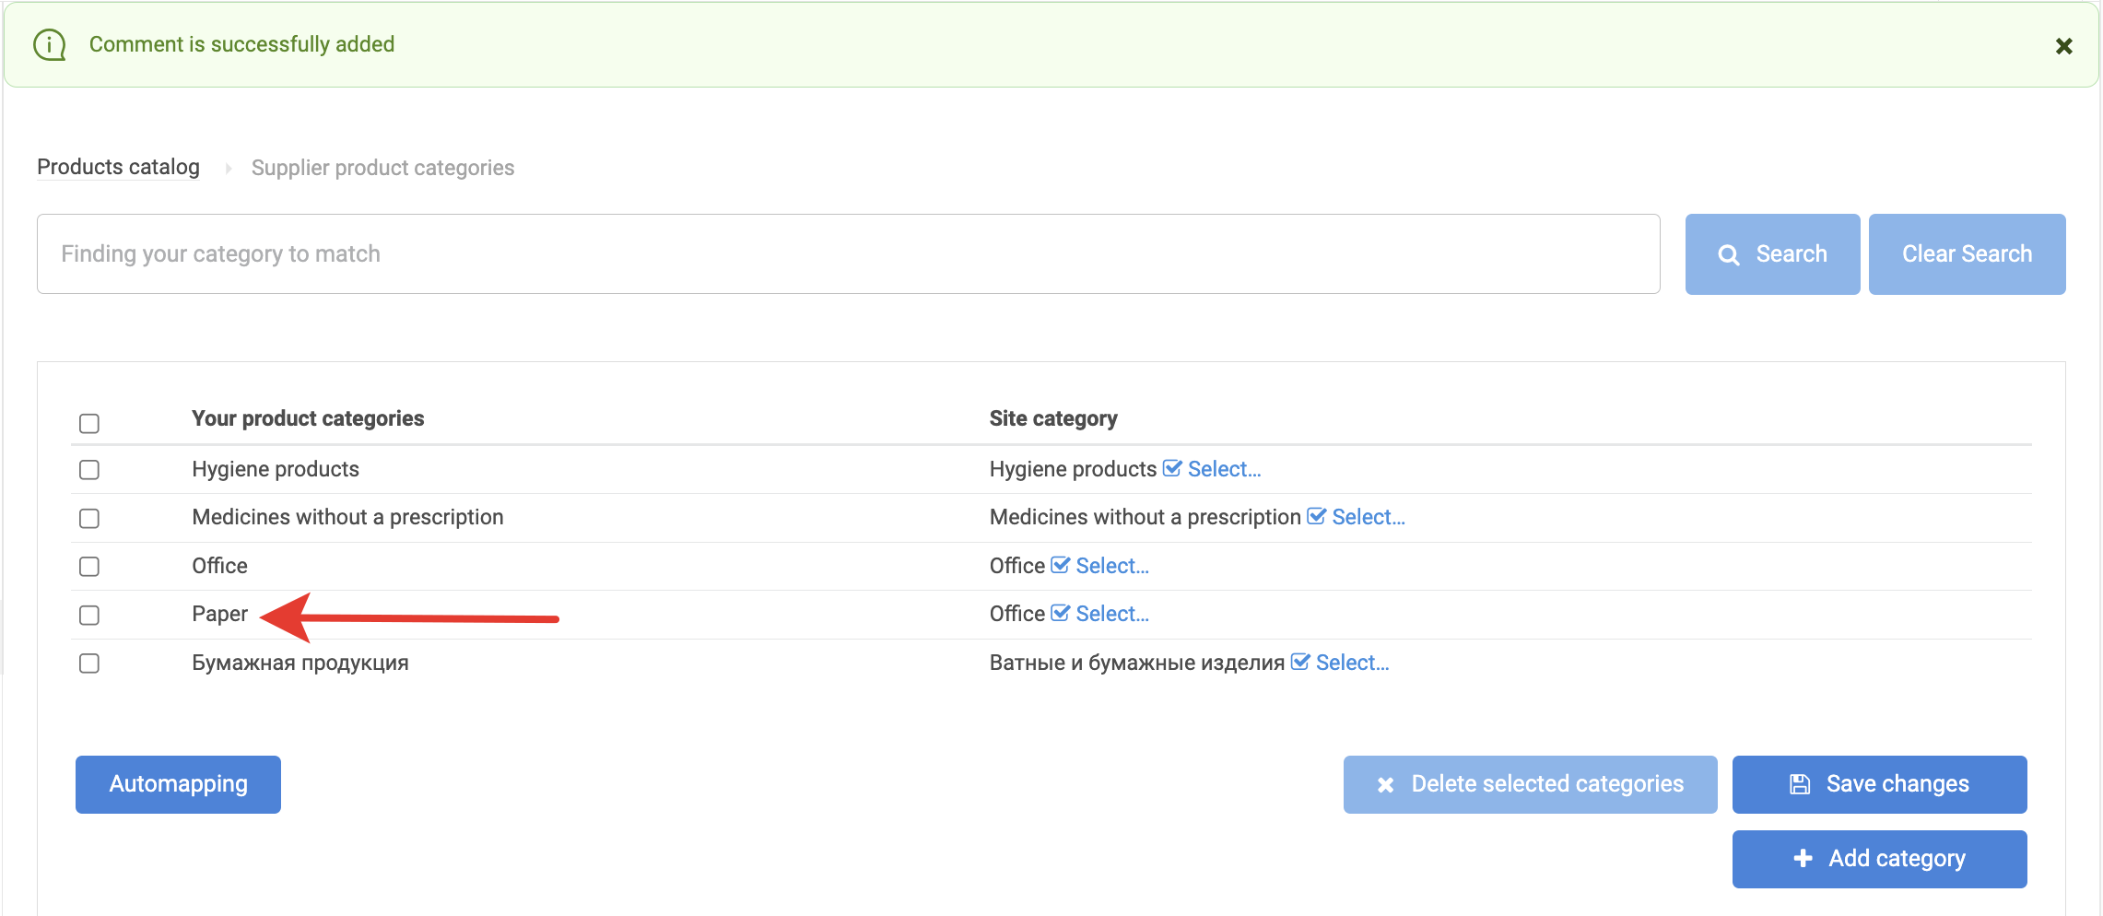Click the edit icon next to Ватные и бумажные изделия
The image size is (2103, 916).
1299,663
